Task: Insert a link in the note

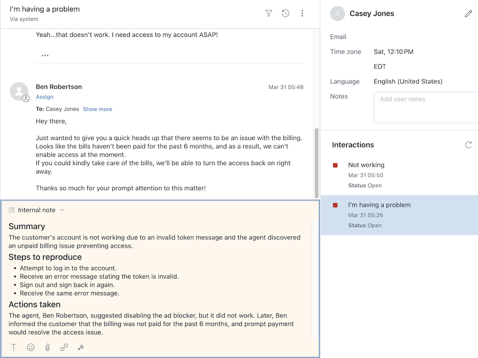Action: [x=64, y=347]
